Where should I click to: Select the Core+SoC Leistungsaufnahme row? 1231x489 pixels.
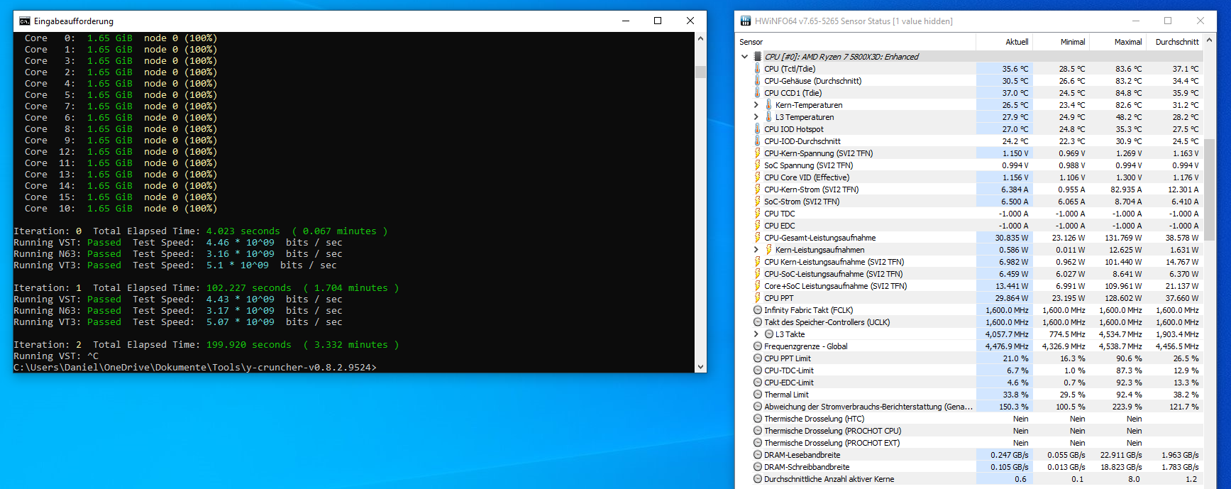click(969, 286)
